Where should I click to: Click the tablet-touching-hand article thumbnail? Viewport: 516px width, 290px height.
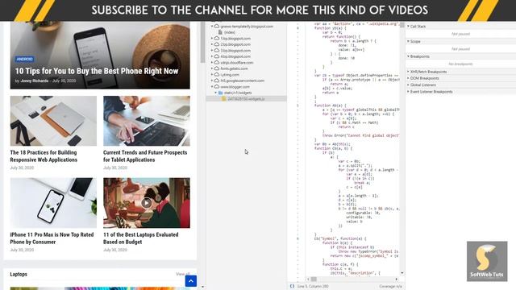tap(147, 121)
